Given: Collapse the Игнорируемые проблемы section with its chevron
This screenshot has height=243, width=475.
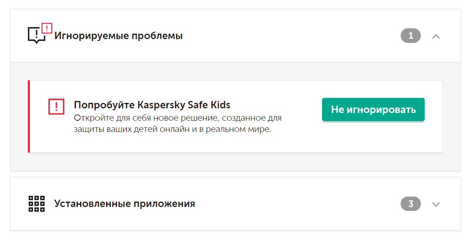Looking at the screenshot, I should [x=436, y=36].
